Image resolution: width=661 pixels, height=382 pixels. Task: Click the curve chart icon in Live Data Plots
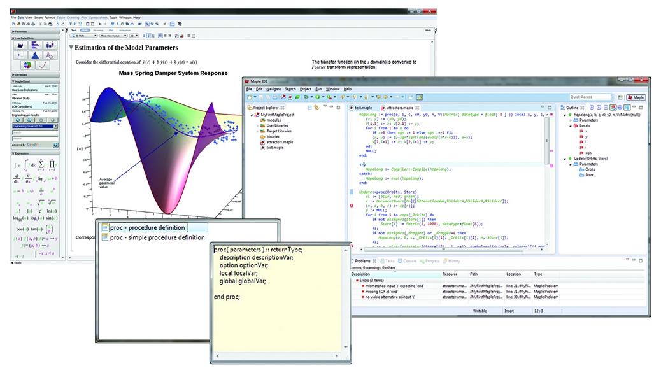pyautogui.click(x=43, y=66)
